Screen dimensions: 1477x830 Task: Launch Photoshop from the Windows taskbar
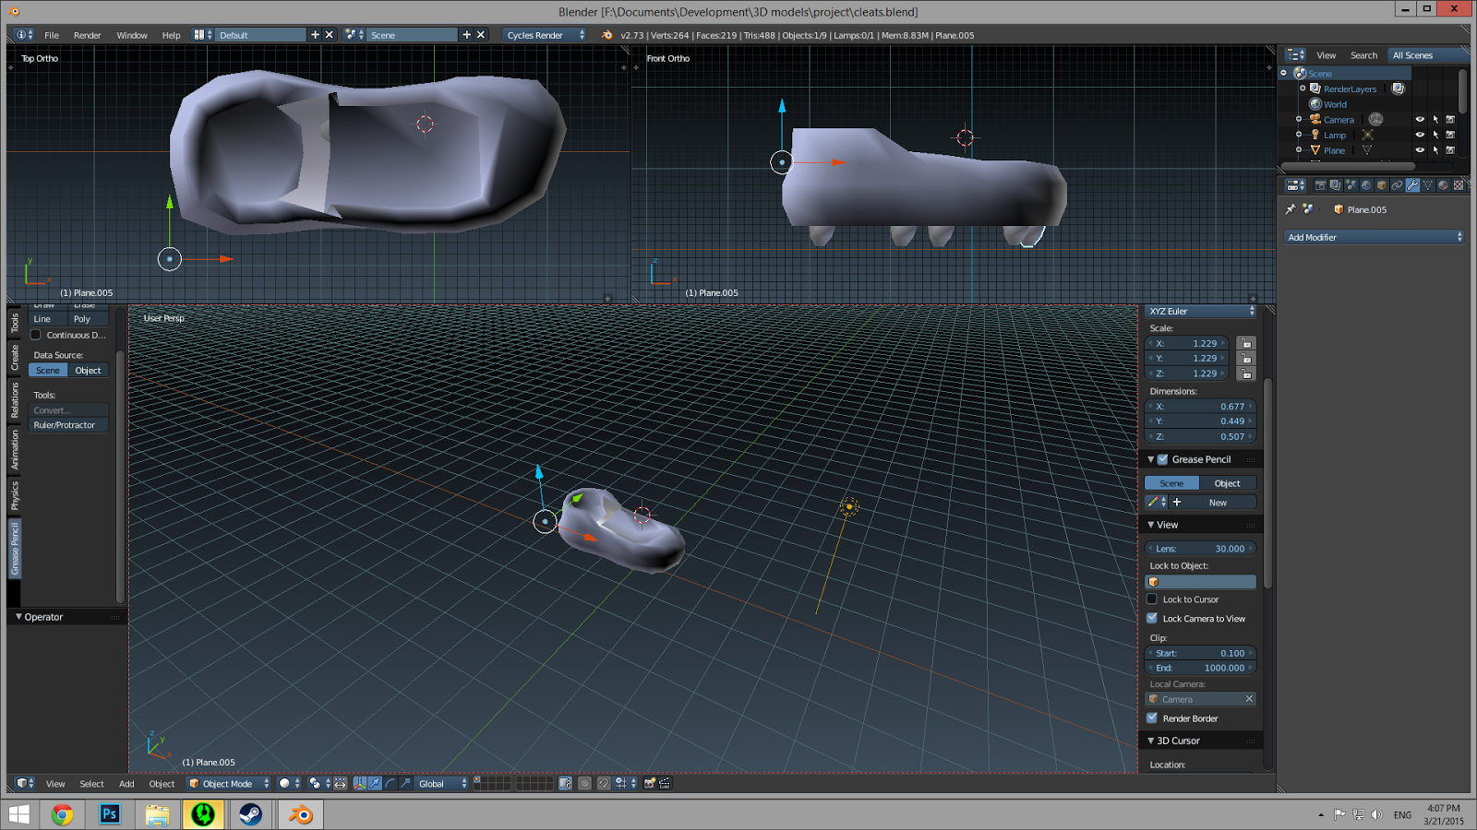[x=110, y=814]
